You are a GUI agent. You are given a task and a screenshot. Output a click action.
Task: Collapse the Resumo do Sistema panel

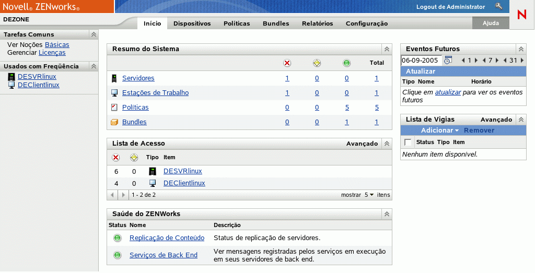click(x=387, y=49)
